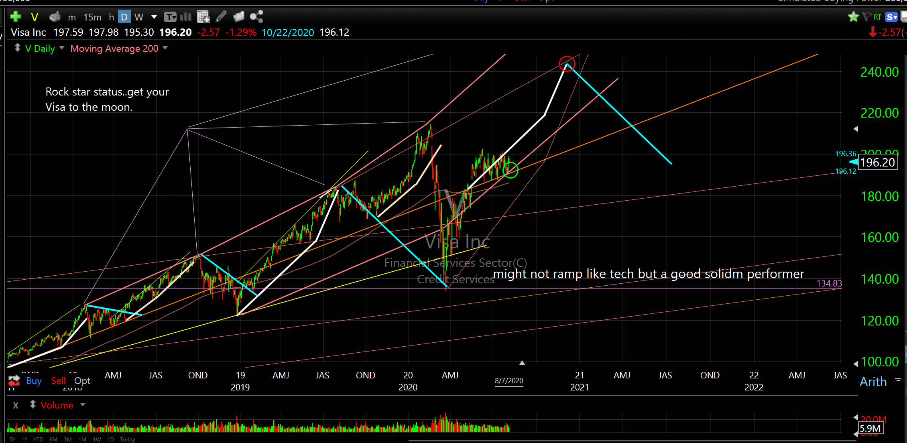Select the pencil drawing tool
This screenshot has height=443, width=907.
221,17
